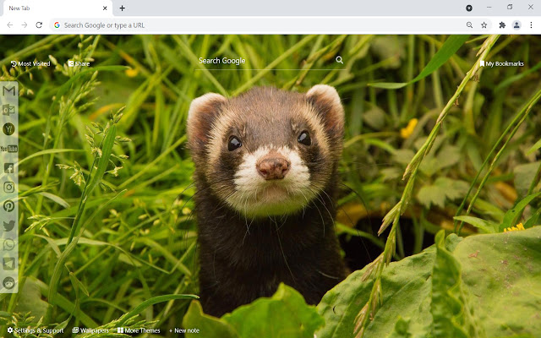541x338 pixels.
Task: Open the Pinterest shortcut in the sidebar
Action: [x=9, y=206]
